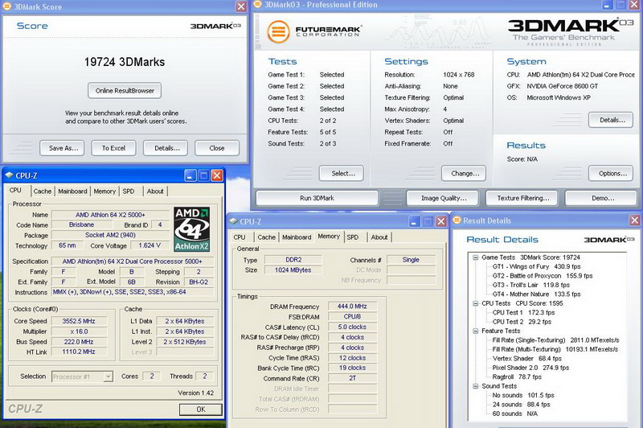
Task: Open Memory tab in left CPU-Z window
Action: point(104,191)
